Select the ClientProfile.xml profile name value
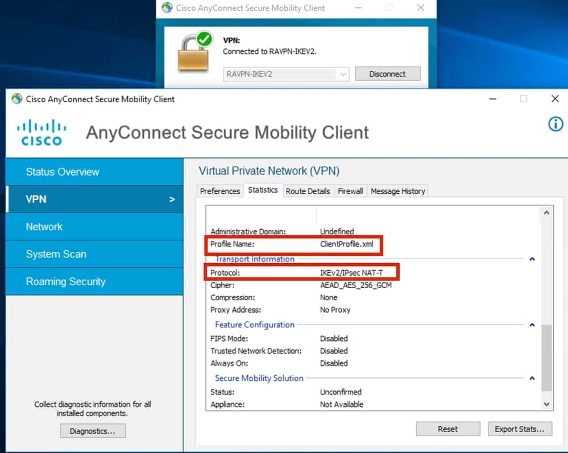Screen dimensions: 568x453 346,244
